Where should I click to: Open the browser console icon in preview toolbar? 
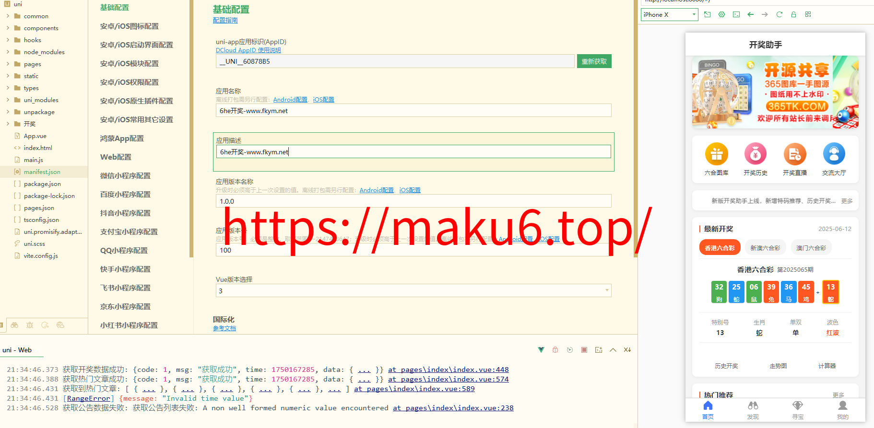[x=736, y=14]
